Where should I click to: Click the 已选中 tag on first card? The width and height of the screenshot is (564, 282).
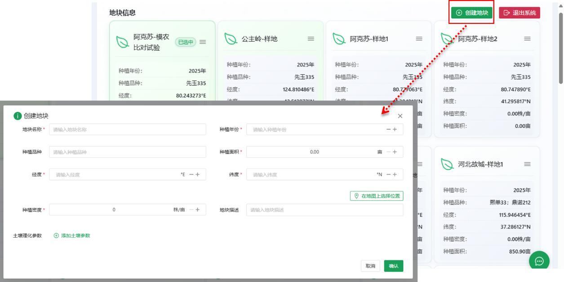click(186, 42)
